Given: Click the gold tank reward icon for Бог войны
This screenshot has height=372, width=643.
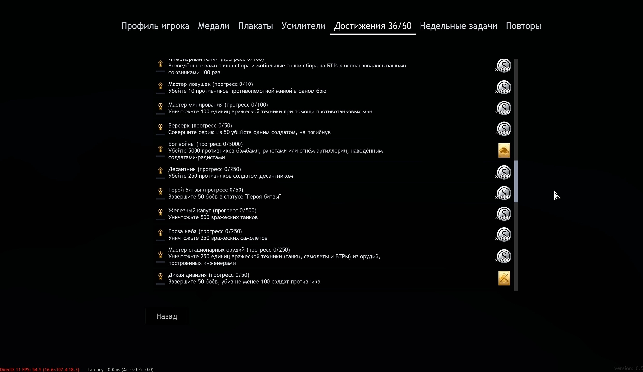Looking at the screenshot, I should pyautogui.click(x=504, y=150).
